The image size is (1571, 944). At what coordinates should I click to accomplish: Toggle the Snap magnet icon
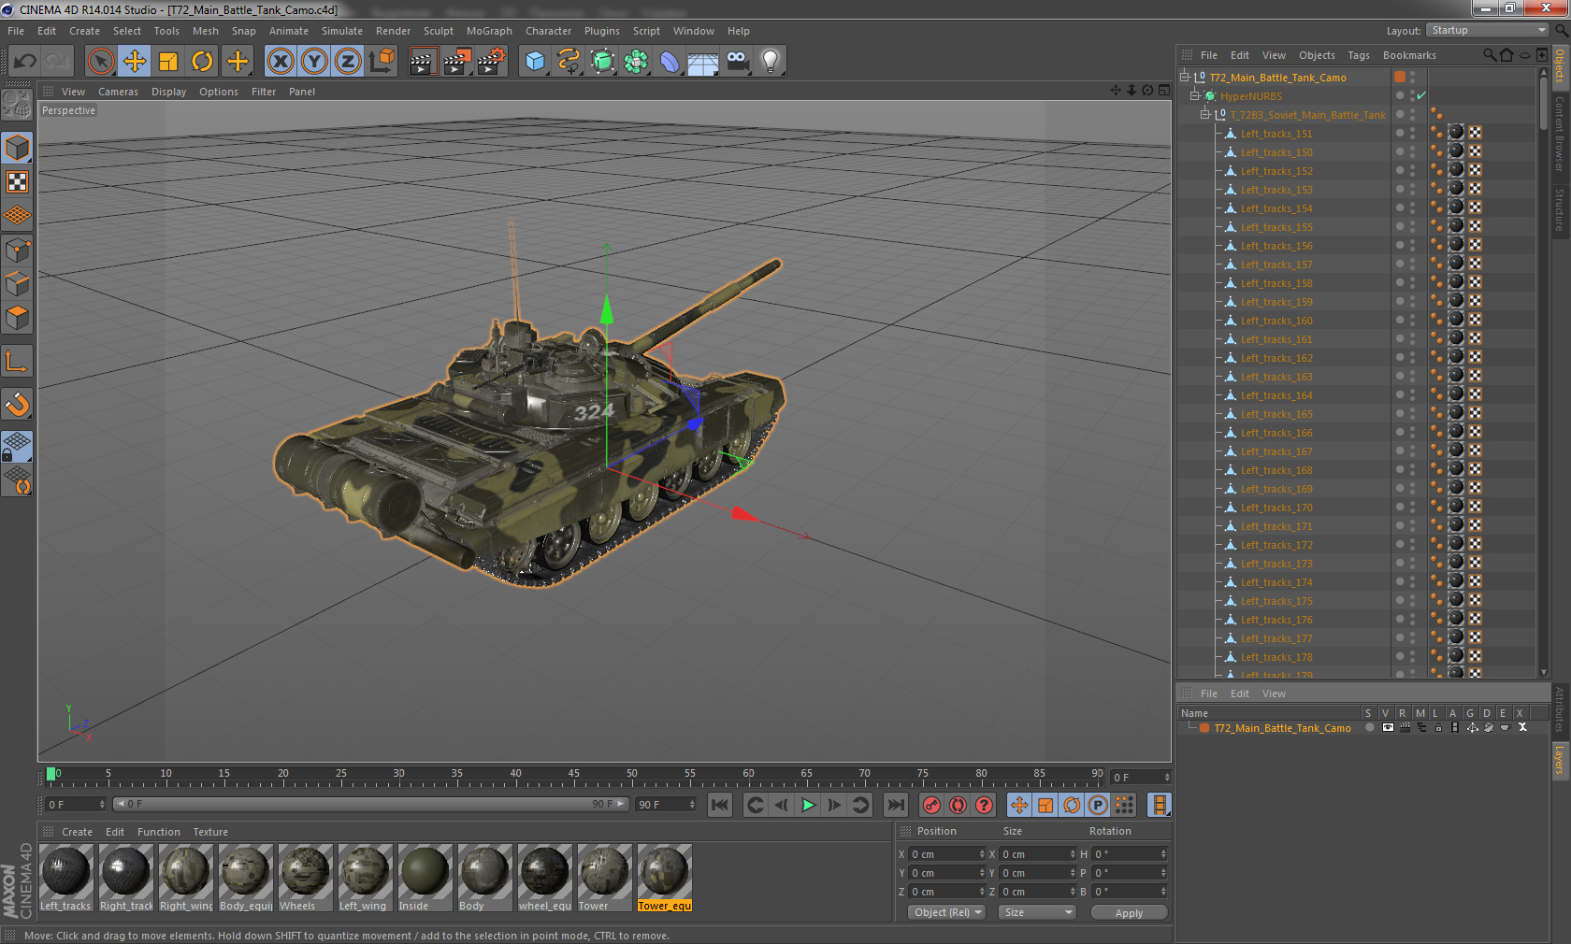coord(18,404)
